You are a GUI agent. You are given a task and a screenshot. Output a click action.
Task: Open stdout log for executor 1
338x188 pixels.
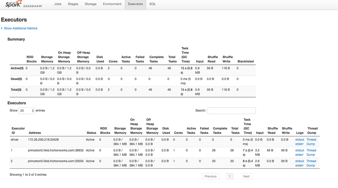pos(299,150)
